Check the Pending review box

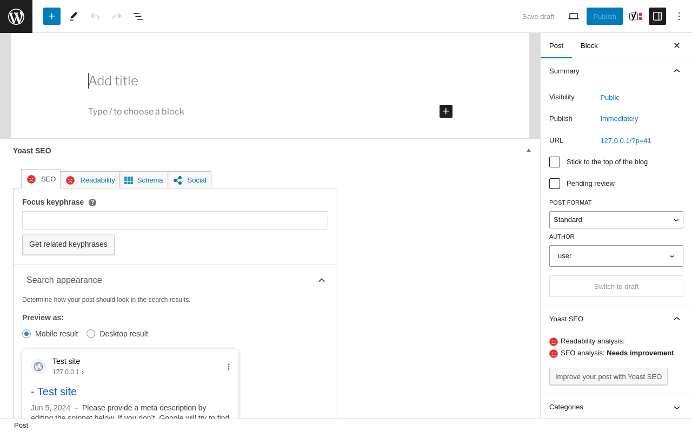coord(555,184)
